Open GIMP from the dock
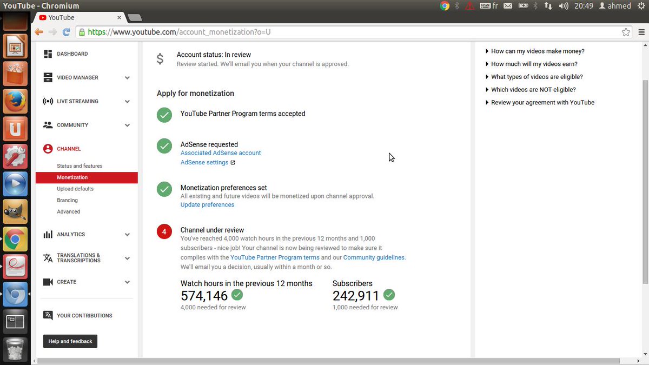Viewport: 649px width, 365px height. coord(15,211)
